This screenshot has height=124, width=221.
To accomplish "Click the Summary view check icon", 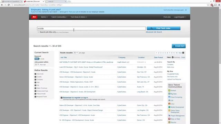I will [x=173, y=58].
